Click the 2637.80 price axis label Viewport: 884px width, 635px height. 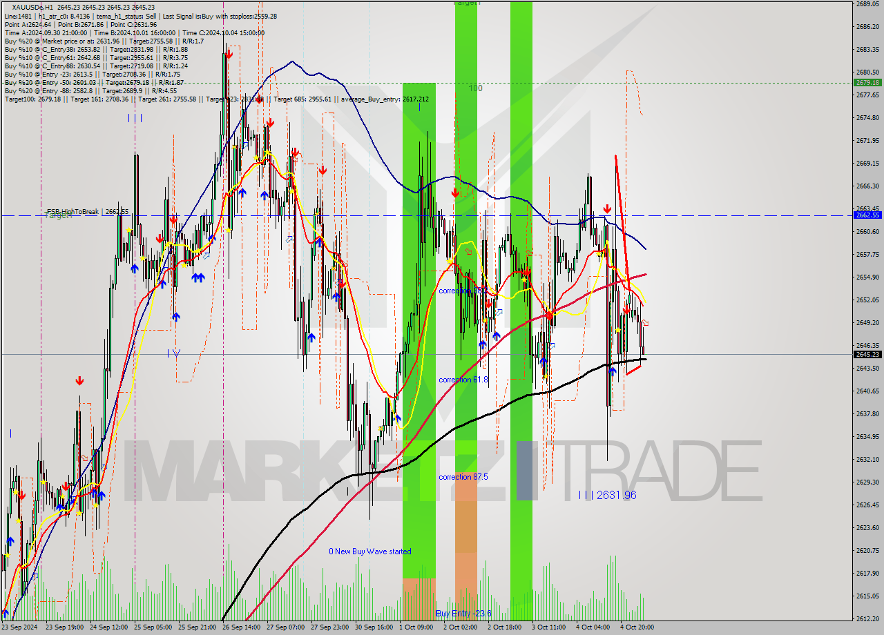[867, 414]
